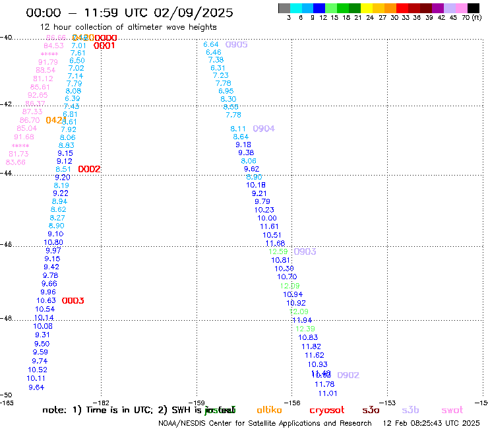Viewport: 488px width, 429px height.
Task: Click the '12 hour collection of altimeter wave heights' subtitle
Action: [128, 27]
